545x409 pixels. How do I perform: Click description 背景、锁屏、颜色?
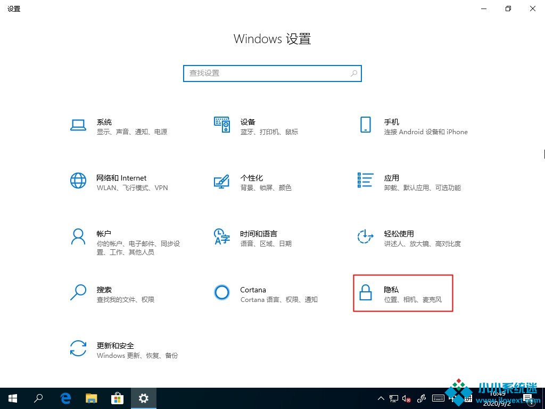266,188
